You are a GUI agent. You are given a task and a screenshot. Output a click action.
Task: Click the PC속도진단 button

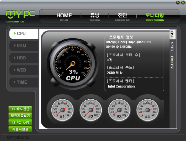click(x=20, y=109)
